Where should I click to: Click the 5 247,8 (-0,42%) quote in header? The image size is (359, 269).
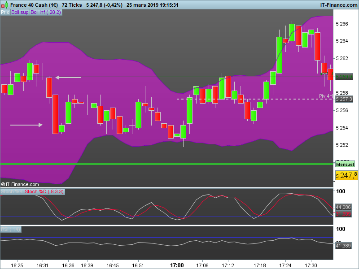(104, 5)
